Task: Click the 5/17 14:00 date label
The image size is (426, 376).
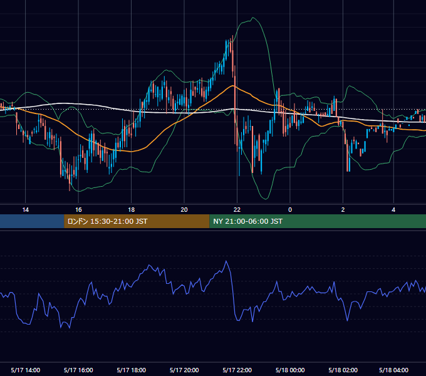Action: pyautogui.click(x=26, y=370)
